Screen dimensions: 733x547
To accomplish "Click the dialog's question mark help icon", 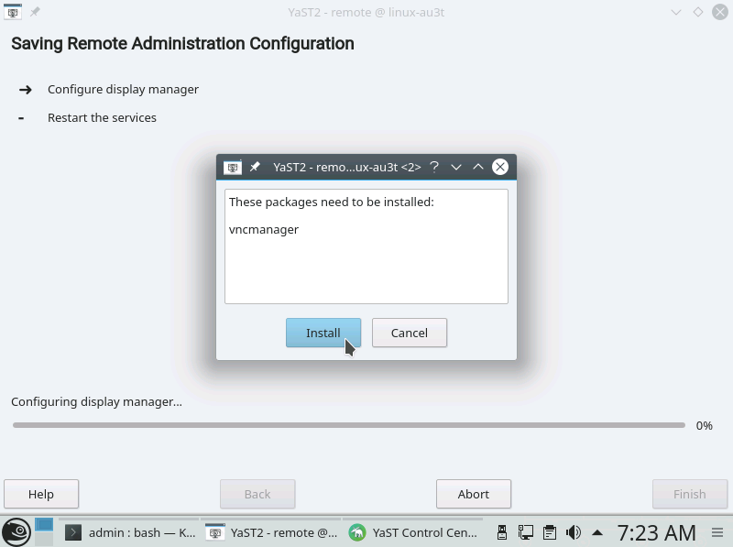I will click(434, 167).
